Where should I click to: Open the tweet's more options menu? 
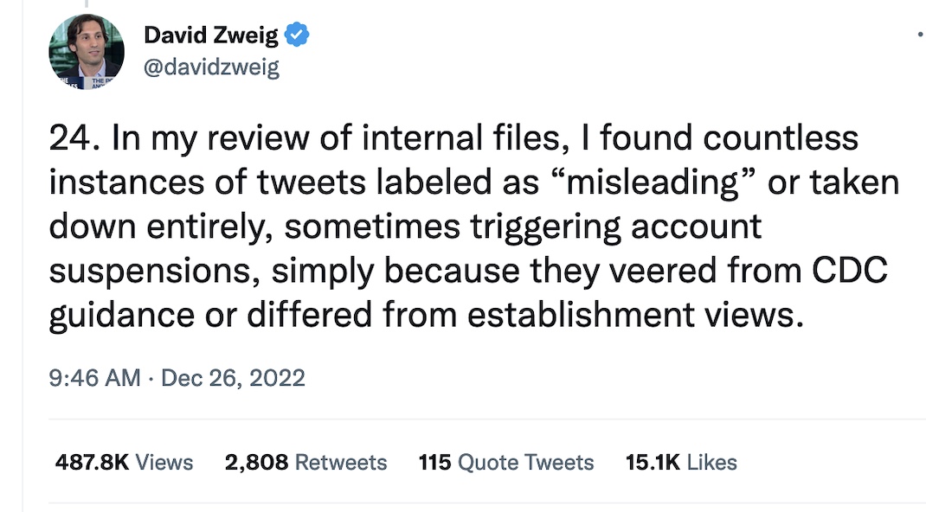coord(919,35)
